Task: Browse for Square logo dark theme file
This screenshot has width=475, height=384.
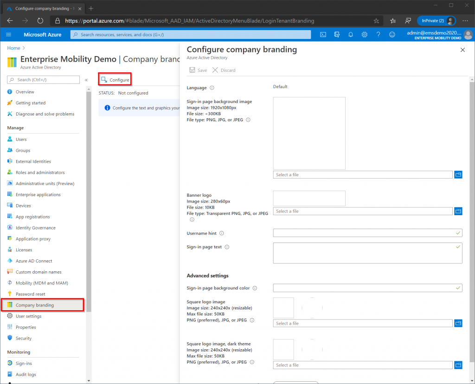Action: 458,365
